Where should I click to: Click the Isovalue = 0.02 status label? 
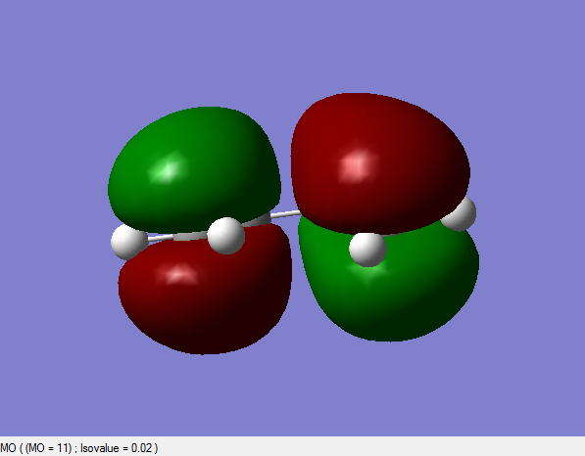[x=116, y=448]
